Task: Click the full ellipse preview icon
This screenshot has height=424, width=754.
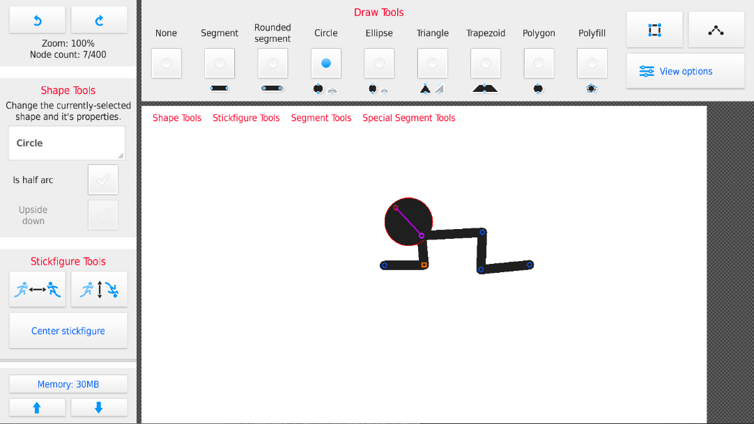Action: (x=372, y=88)
